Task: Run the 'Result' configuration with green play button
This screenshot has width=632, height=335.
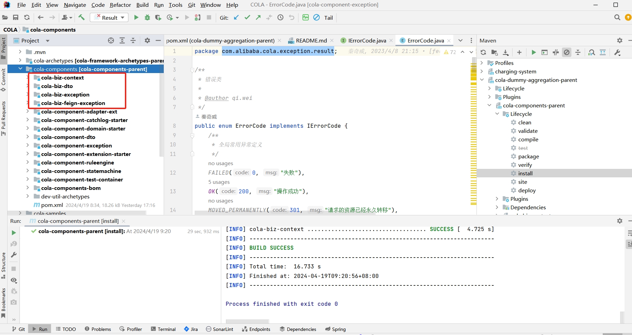Action: (x=136, y=17)
